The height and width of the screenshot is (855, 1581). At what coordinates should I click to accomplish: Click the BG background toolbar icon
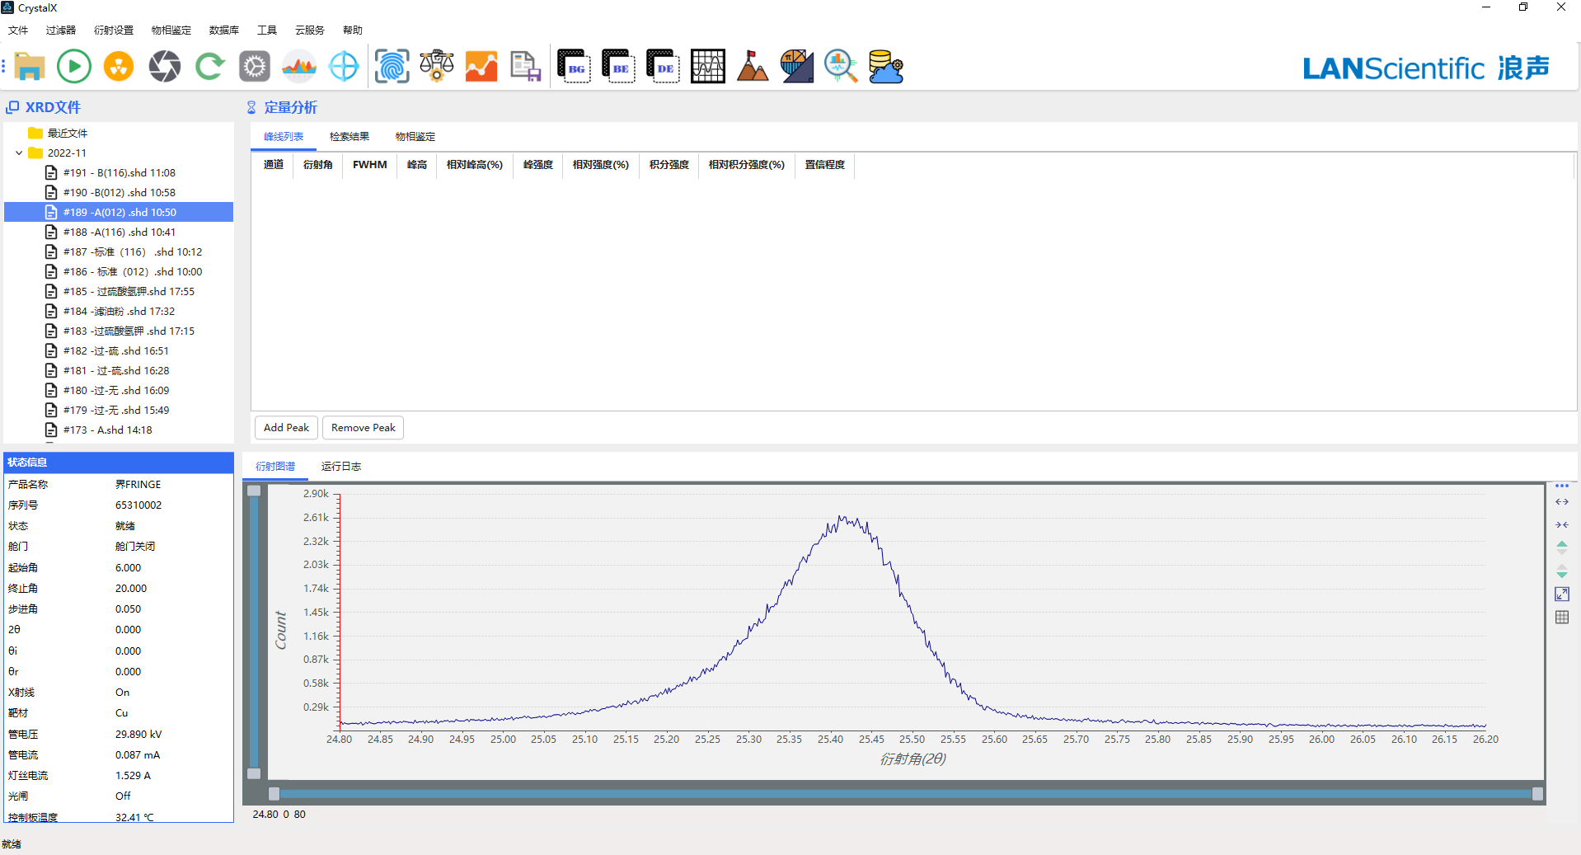coord(574,66)
